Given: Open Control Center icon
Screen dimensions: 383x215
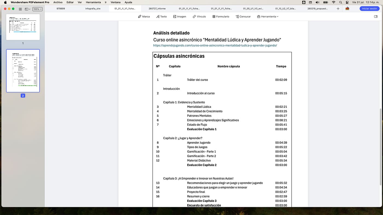Looking at the screenshot, I should 347,2.
